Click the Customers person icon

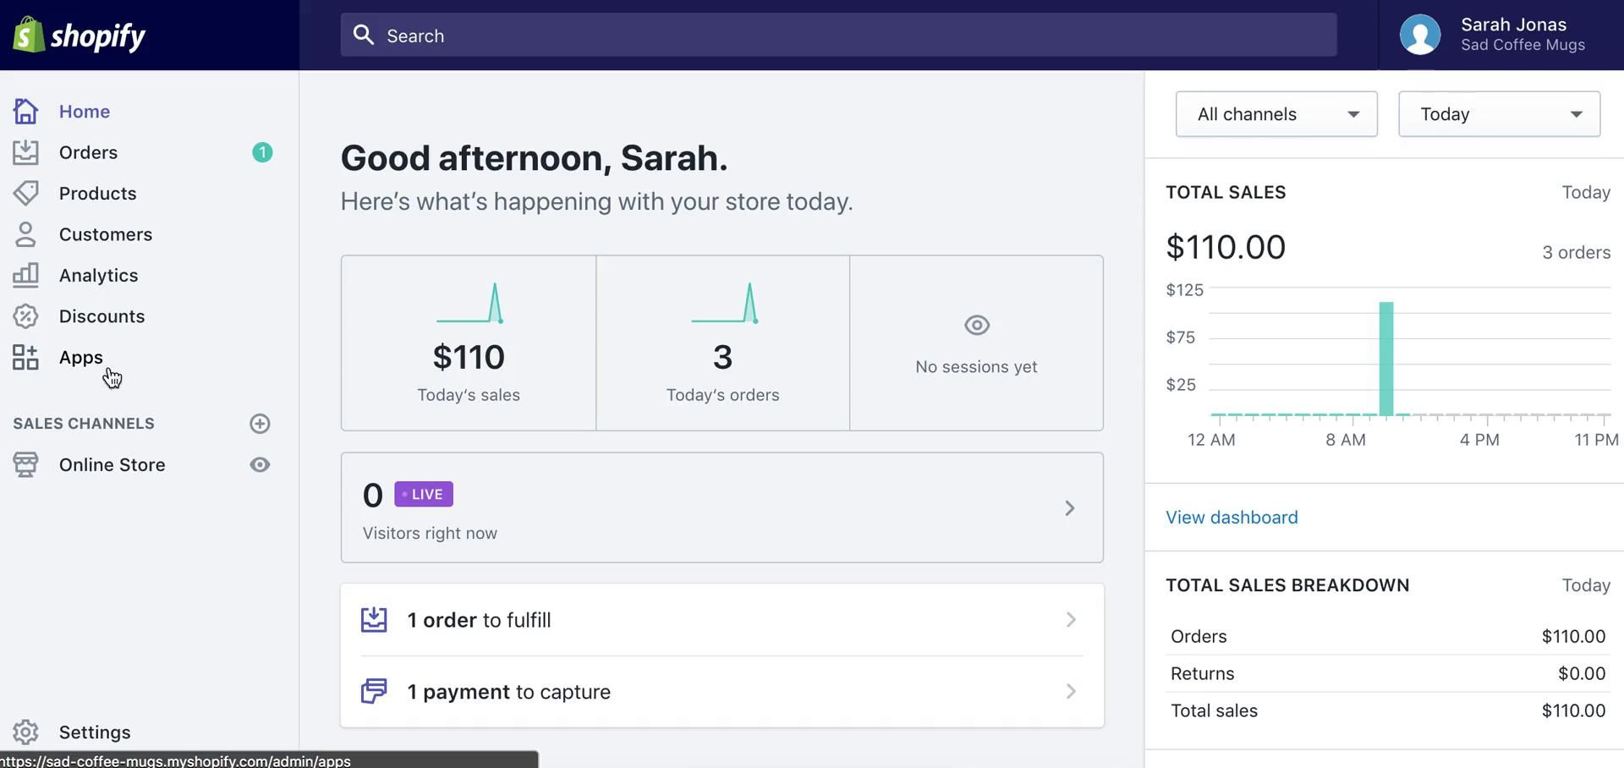25,234
